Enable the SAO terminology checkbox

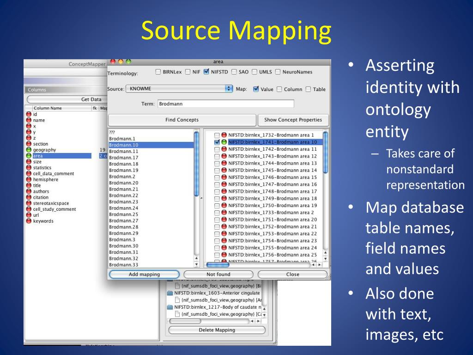[234, 72]
